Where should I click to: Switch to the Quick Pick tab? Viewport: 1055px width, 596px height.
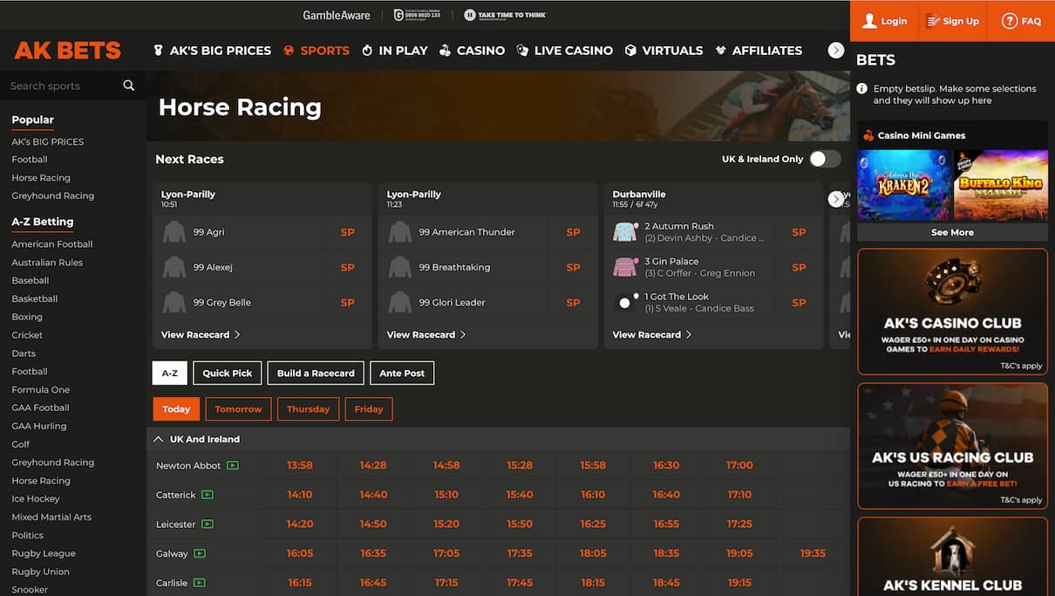point(228,373)
